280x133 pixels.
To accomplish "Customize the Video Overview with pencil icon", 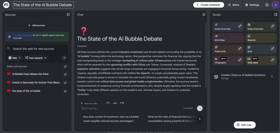I will tap(272, 26).
